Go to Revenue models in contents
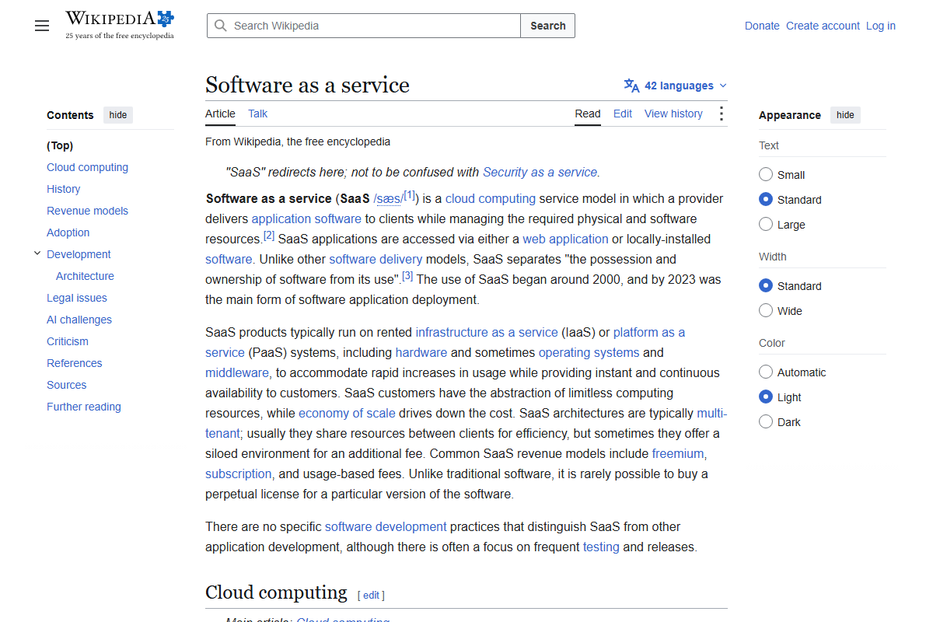This screenshot has width=933, height=622. 87,211
